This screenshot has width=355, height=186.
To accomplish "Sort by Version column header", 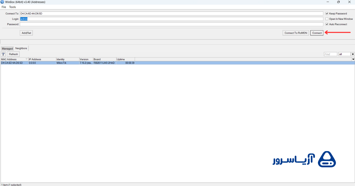I will click(86, 59).
